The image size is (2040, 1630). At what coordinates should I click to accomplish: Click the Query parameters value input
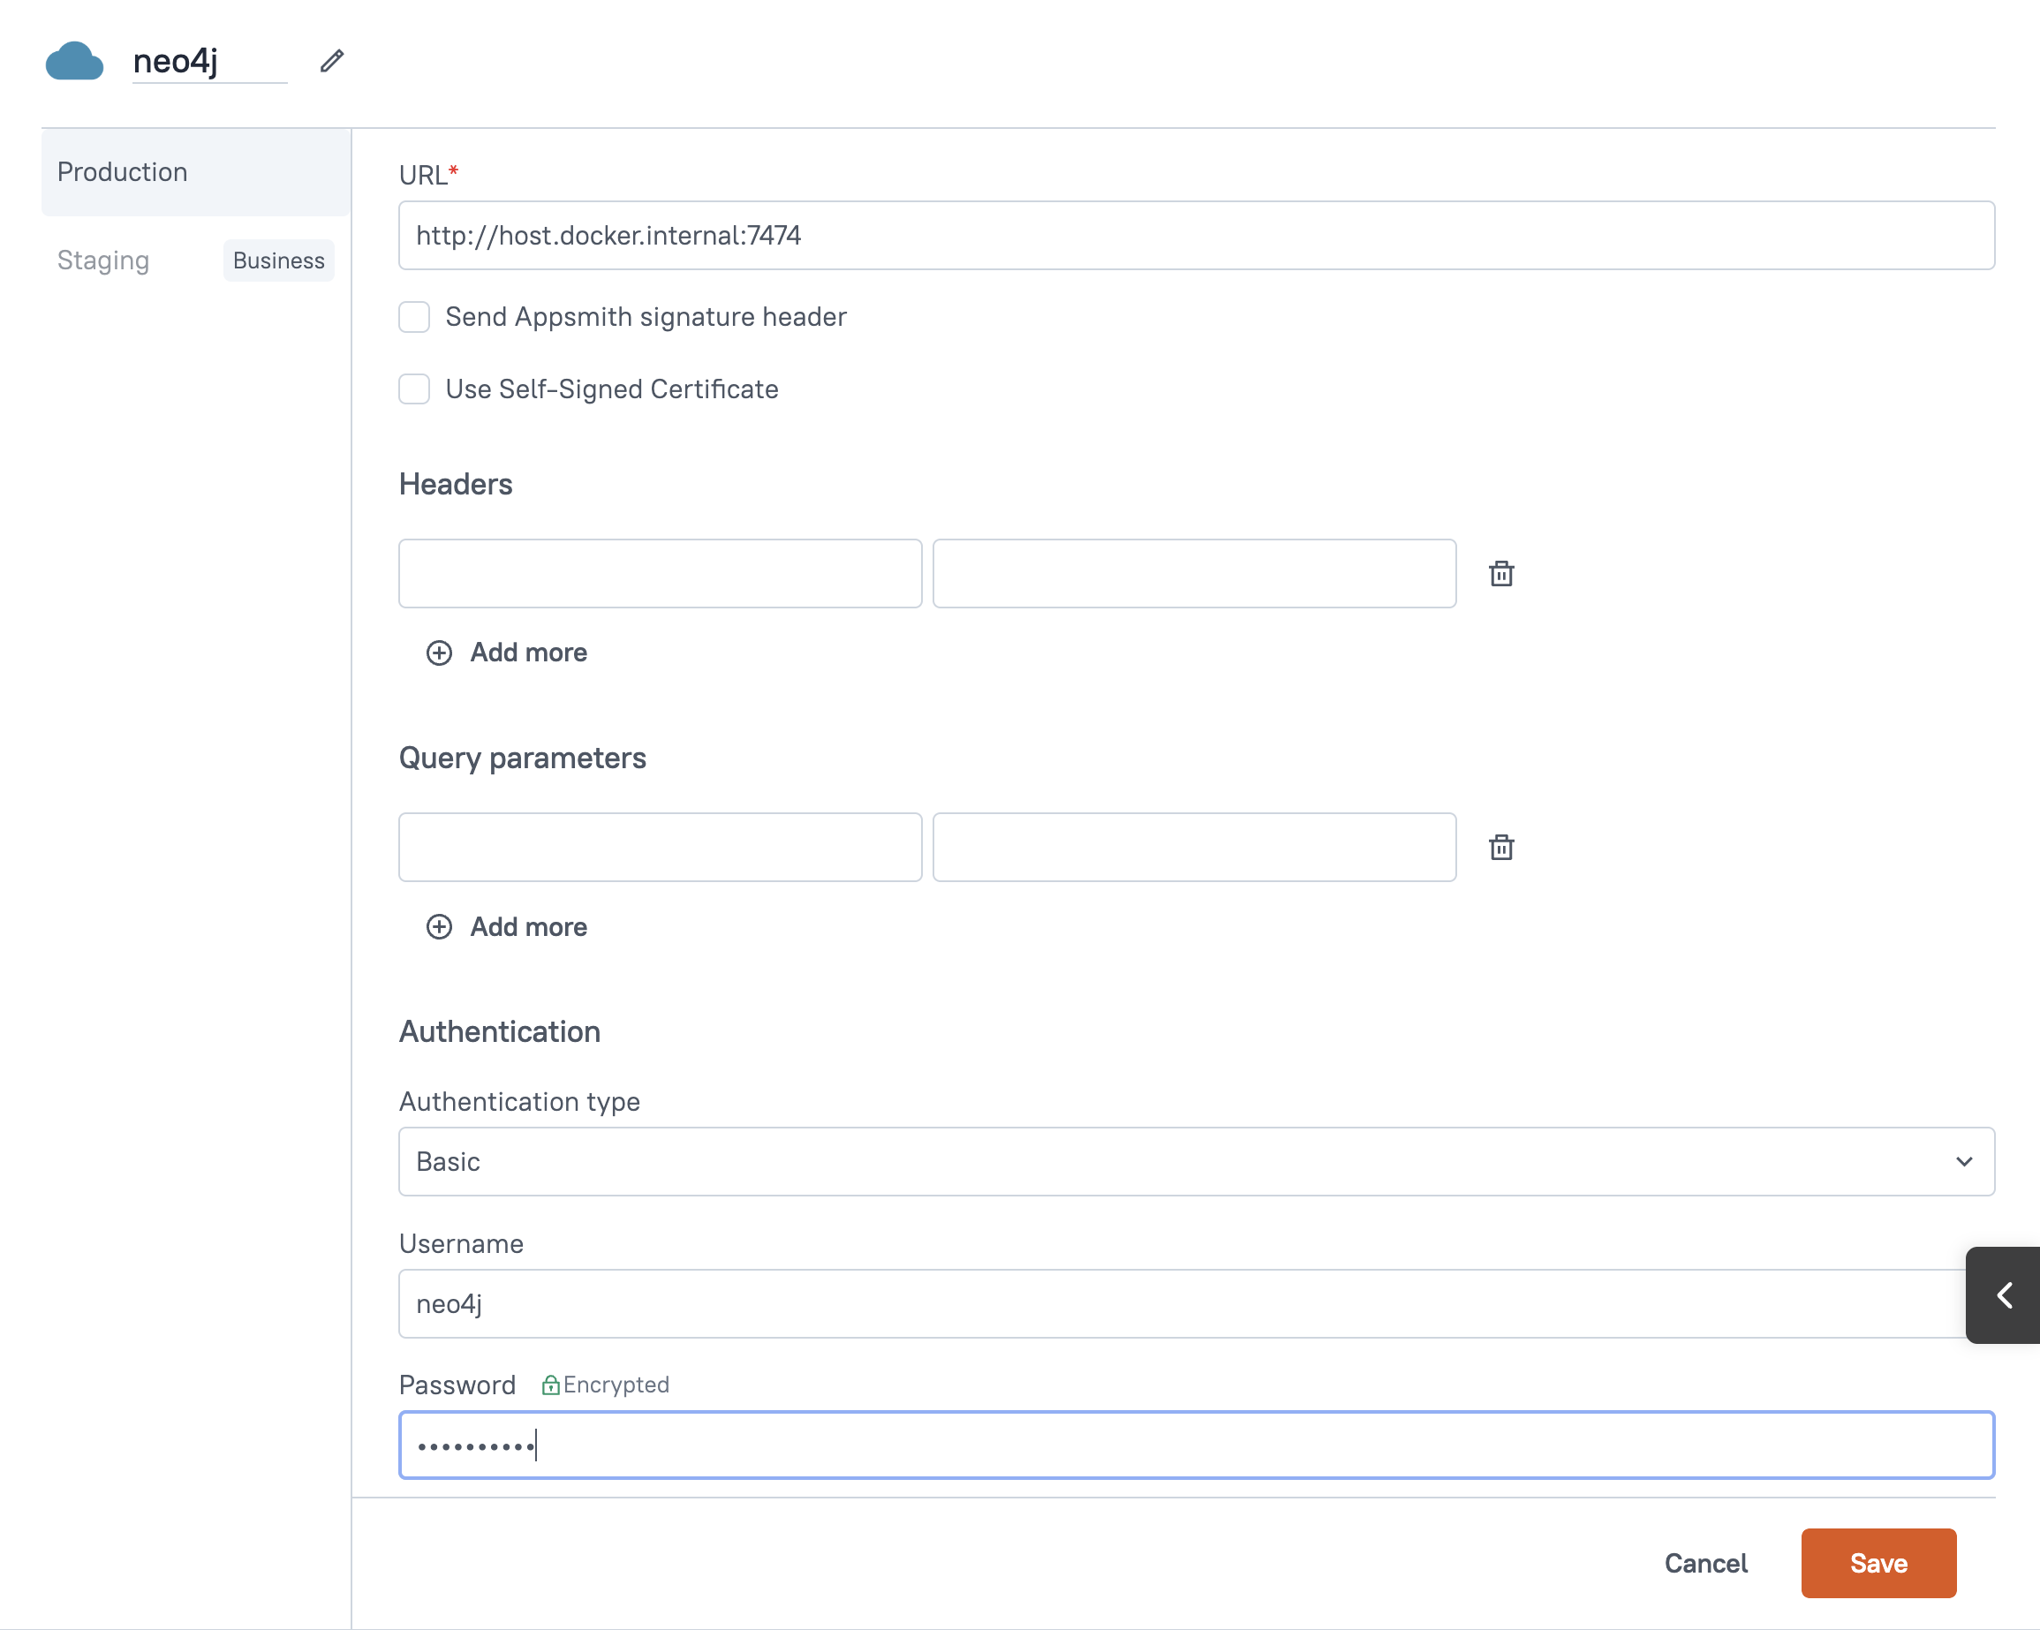1193,847
